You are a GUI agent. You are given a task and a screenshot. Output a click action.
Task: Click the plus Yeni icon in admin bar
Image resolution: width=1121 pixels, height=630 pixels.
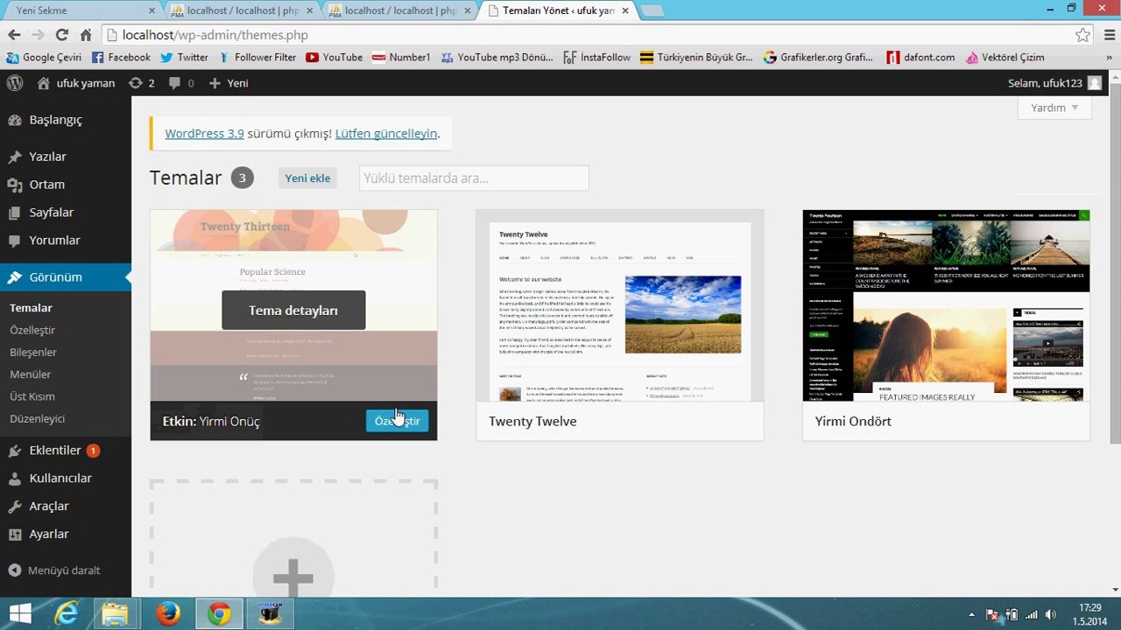tap(229, 83)
